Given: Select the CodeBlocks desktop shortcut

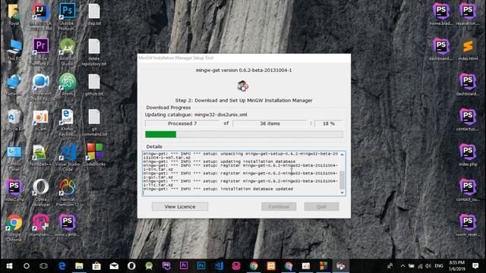Looking at the screenshot, I should 94,155.
